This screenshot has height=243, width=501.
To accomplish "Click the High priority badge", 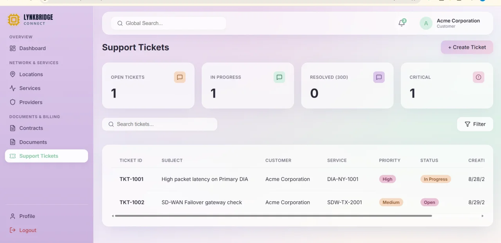I will click(x=387, y=179).
